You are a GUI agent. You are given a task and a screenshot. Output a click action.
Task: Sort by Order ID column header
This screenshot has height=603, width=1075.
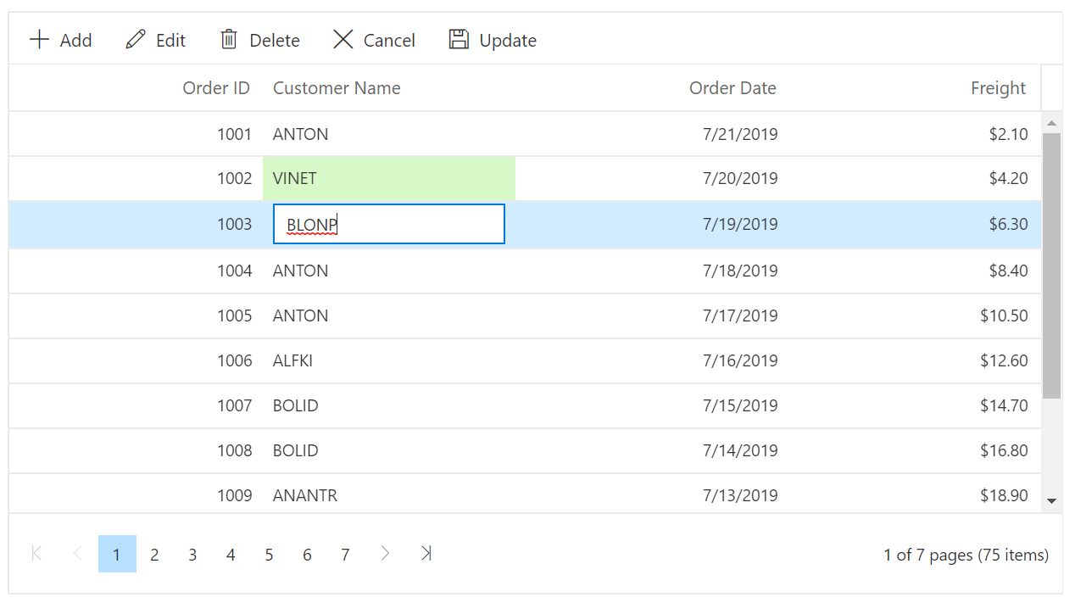tap(216, 88)
